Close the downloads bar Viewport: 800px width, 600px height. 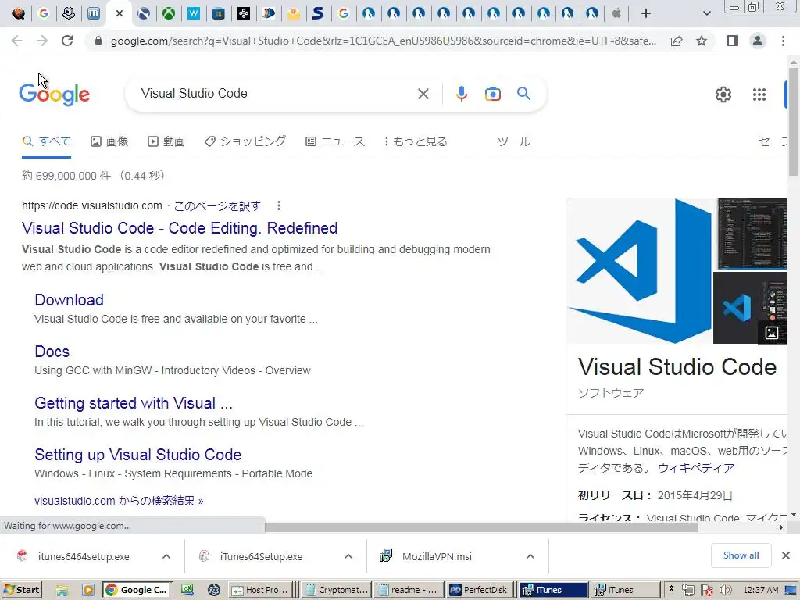(786, 555)
